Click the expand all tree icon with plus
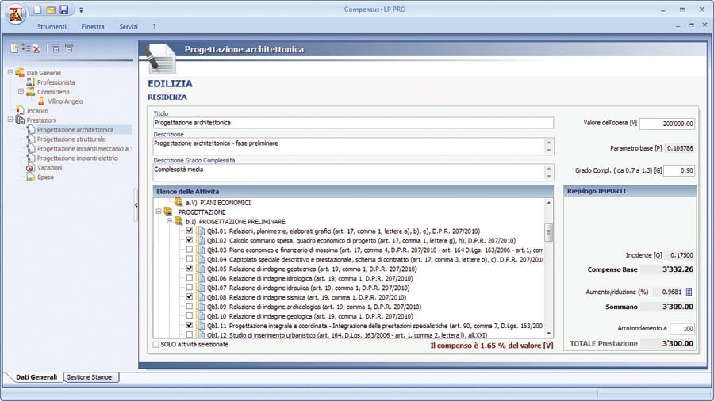Viewport: 714px width, 401px height. point(56,48)
